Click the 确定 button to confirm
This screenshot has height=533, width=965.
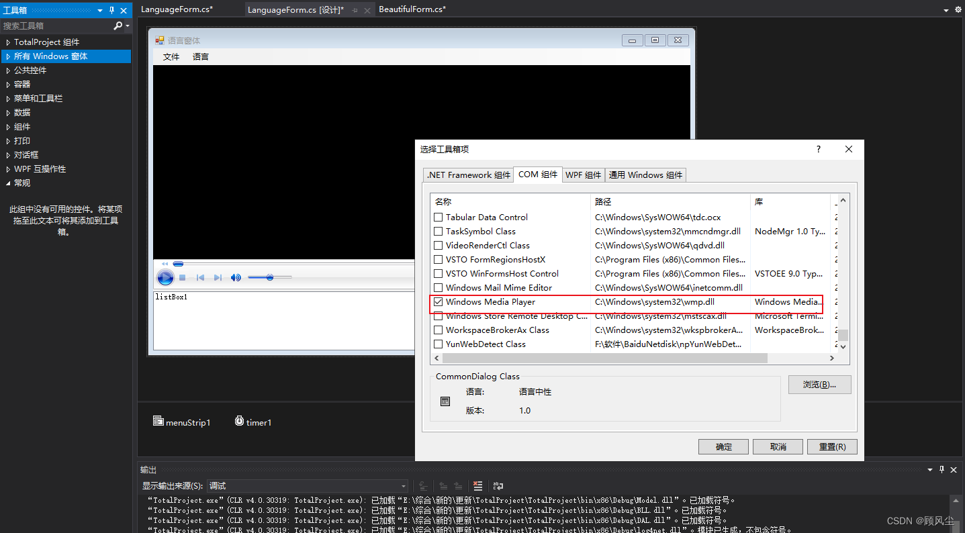[723, 446]
